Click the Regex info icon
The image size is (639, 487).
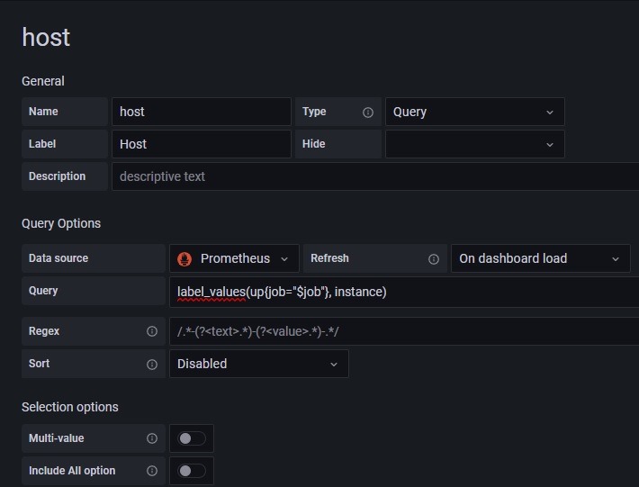(x=151, y=331)
